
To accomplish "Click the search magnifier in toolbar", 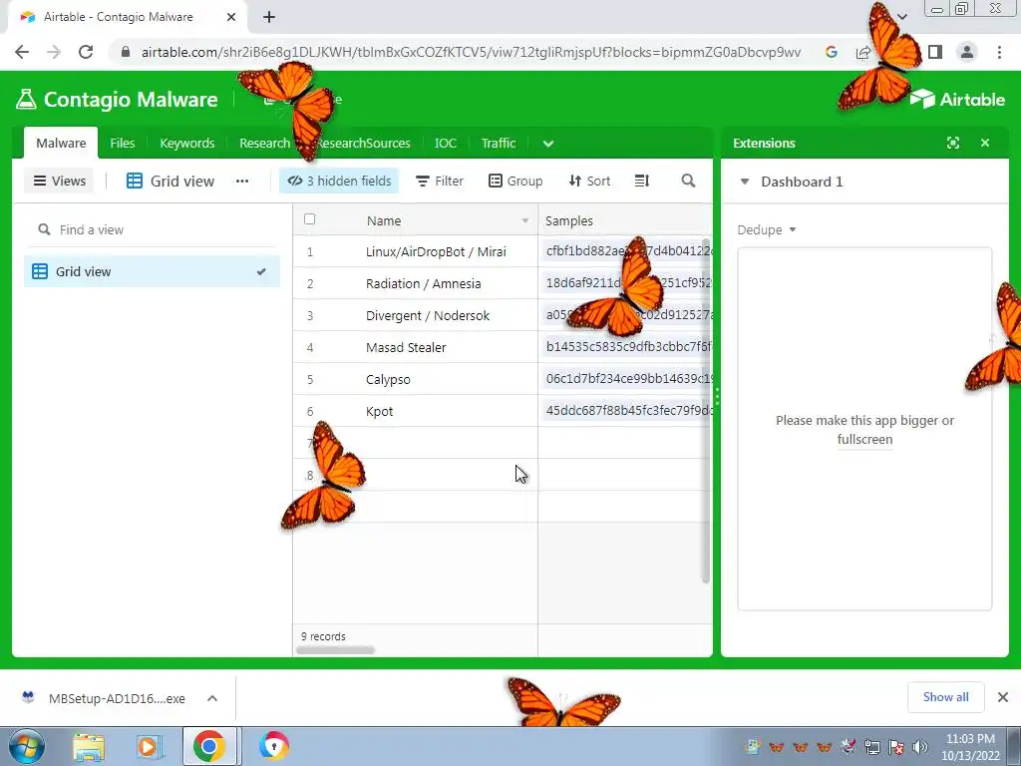I will point(688,181).
